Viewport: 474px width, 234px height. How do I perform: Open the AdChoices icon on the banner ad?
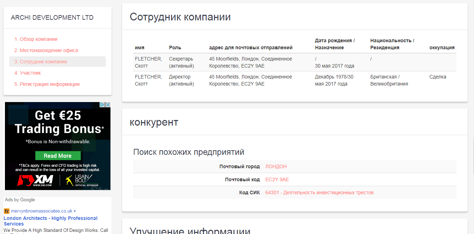point(103,105)
